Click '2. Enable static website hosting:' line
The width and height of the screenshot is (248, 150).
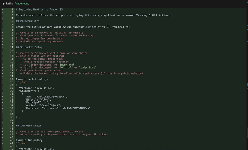[40, 56]
